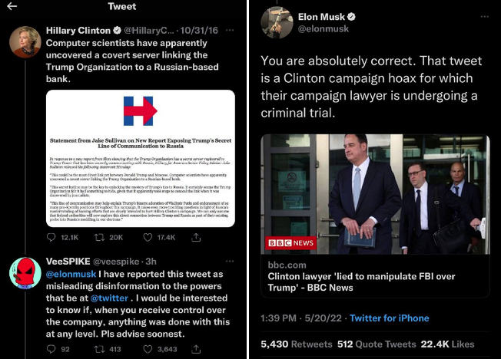Open VeeSPIKE's Spider-Man avatar
The height and width of the screenshot is (359, 501).
(25, 272)
